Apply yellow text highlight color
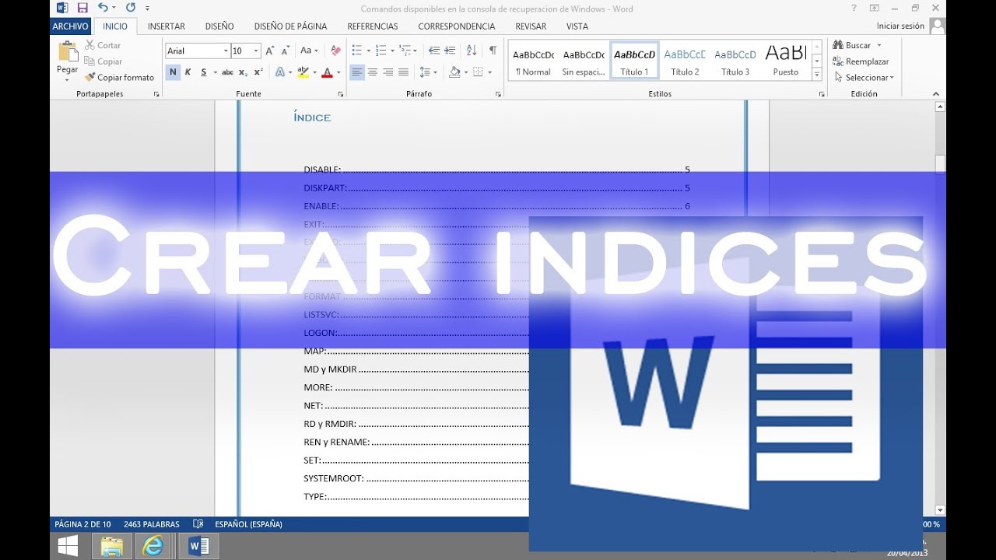996x560 pixels. click(303, 72)
